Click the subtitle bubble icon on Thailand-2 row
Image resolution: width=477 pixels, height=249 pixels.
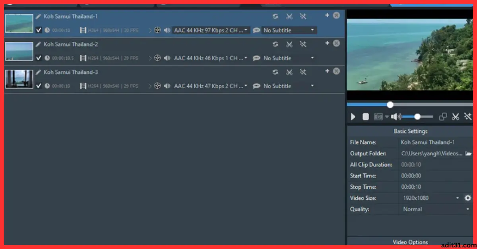pos(256,58)
